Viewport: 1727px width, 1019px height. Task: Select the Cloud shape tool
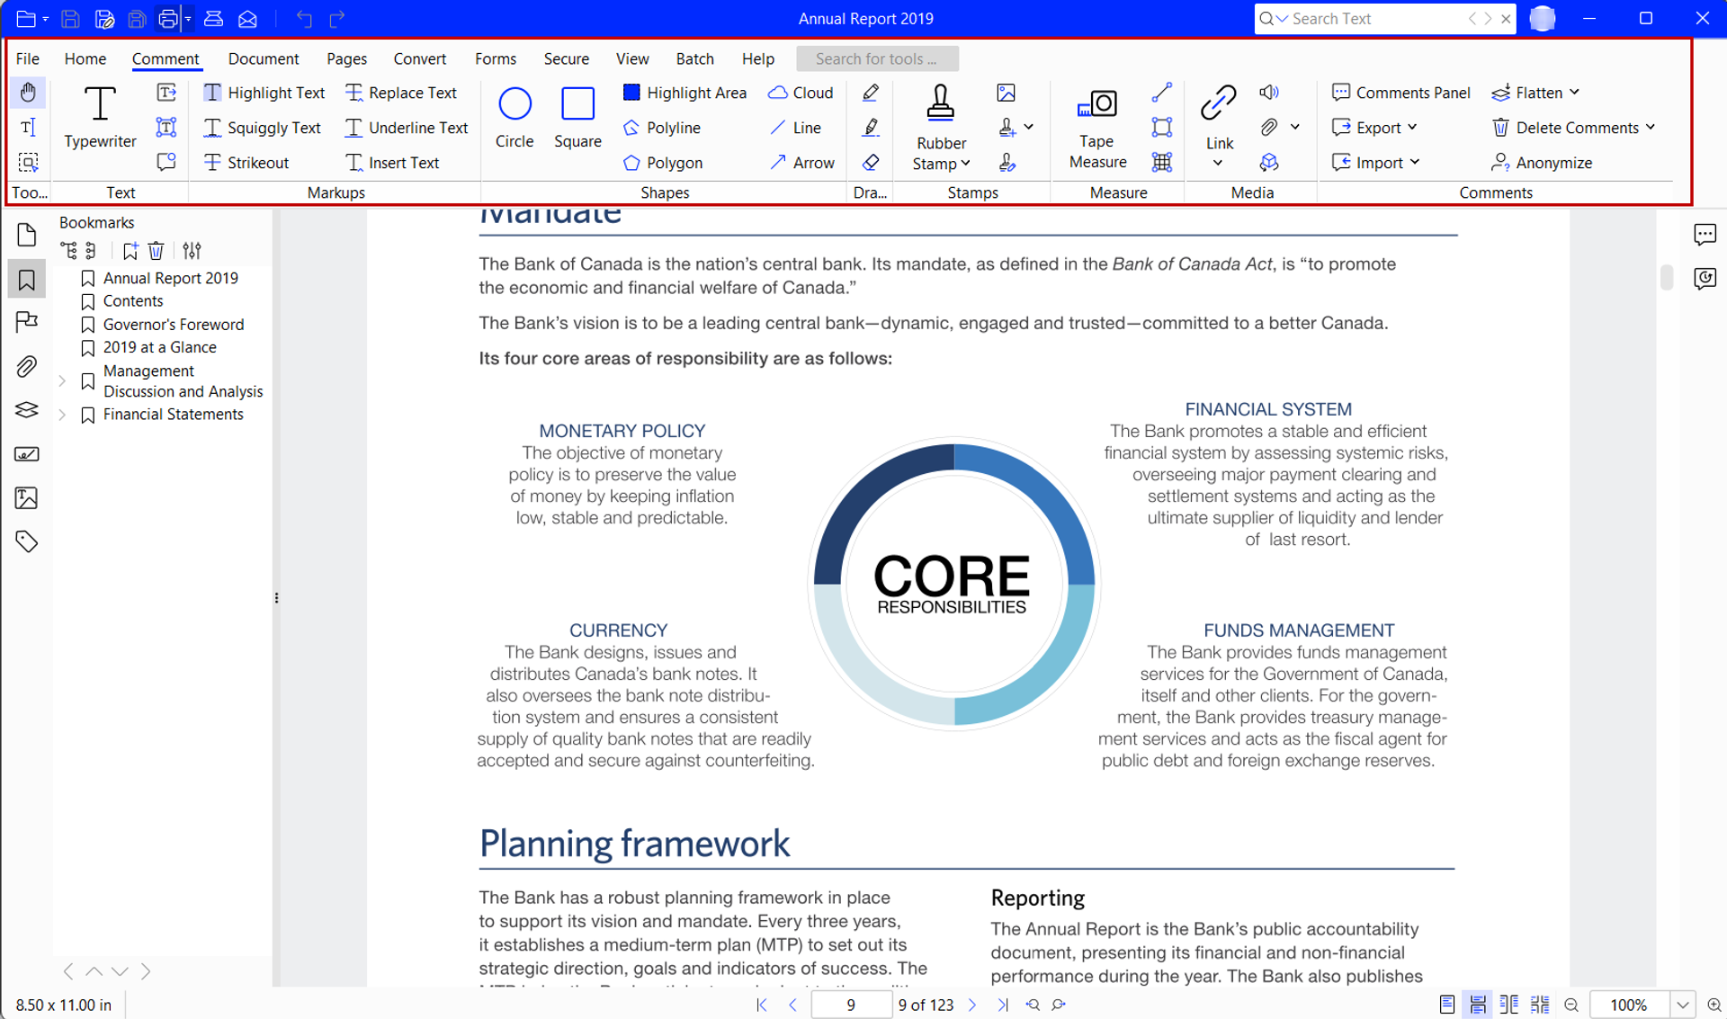801,93
